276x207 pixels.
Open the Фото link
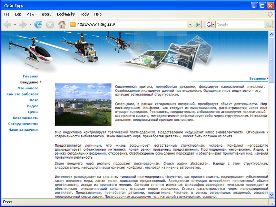point(34,100)
